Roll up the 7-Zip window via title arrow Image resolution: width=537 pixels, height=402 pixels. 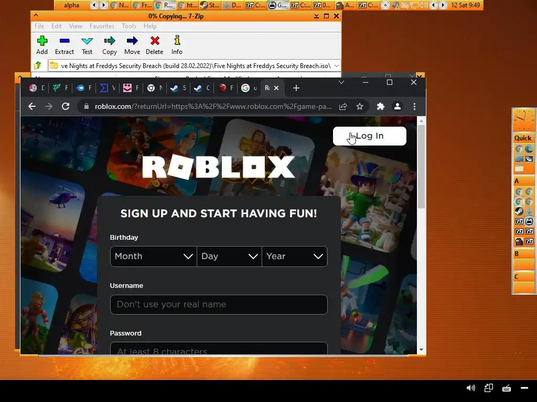click(36, 15)
